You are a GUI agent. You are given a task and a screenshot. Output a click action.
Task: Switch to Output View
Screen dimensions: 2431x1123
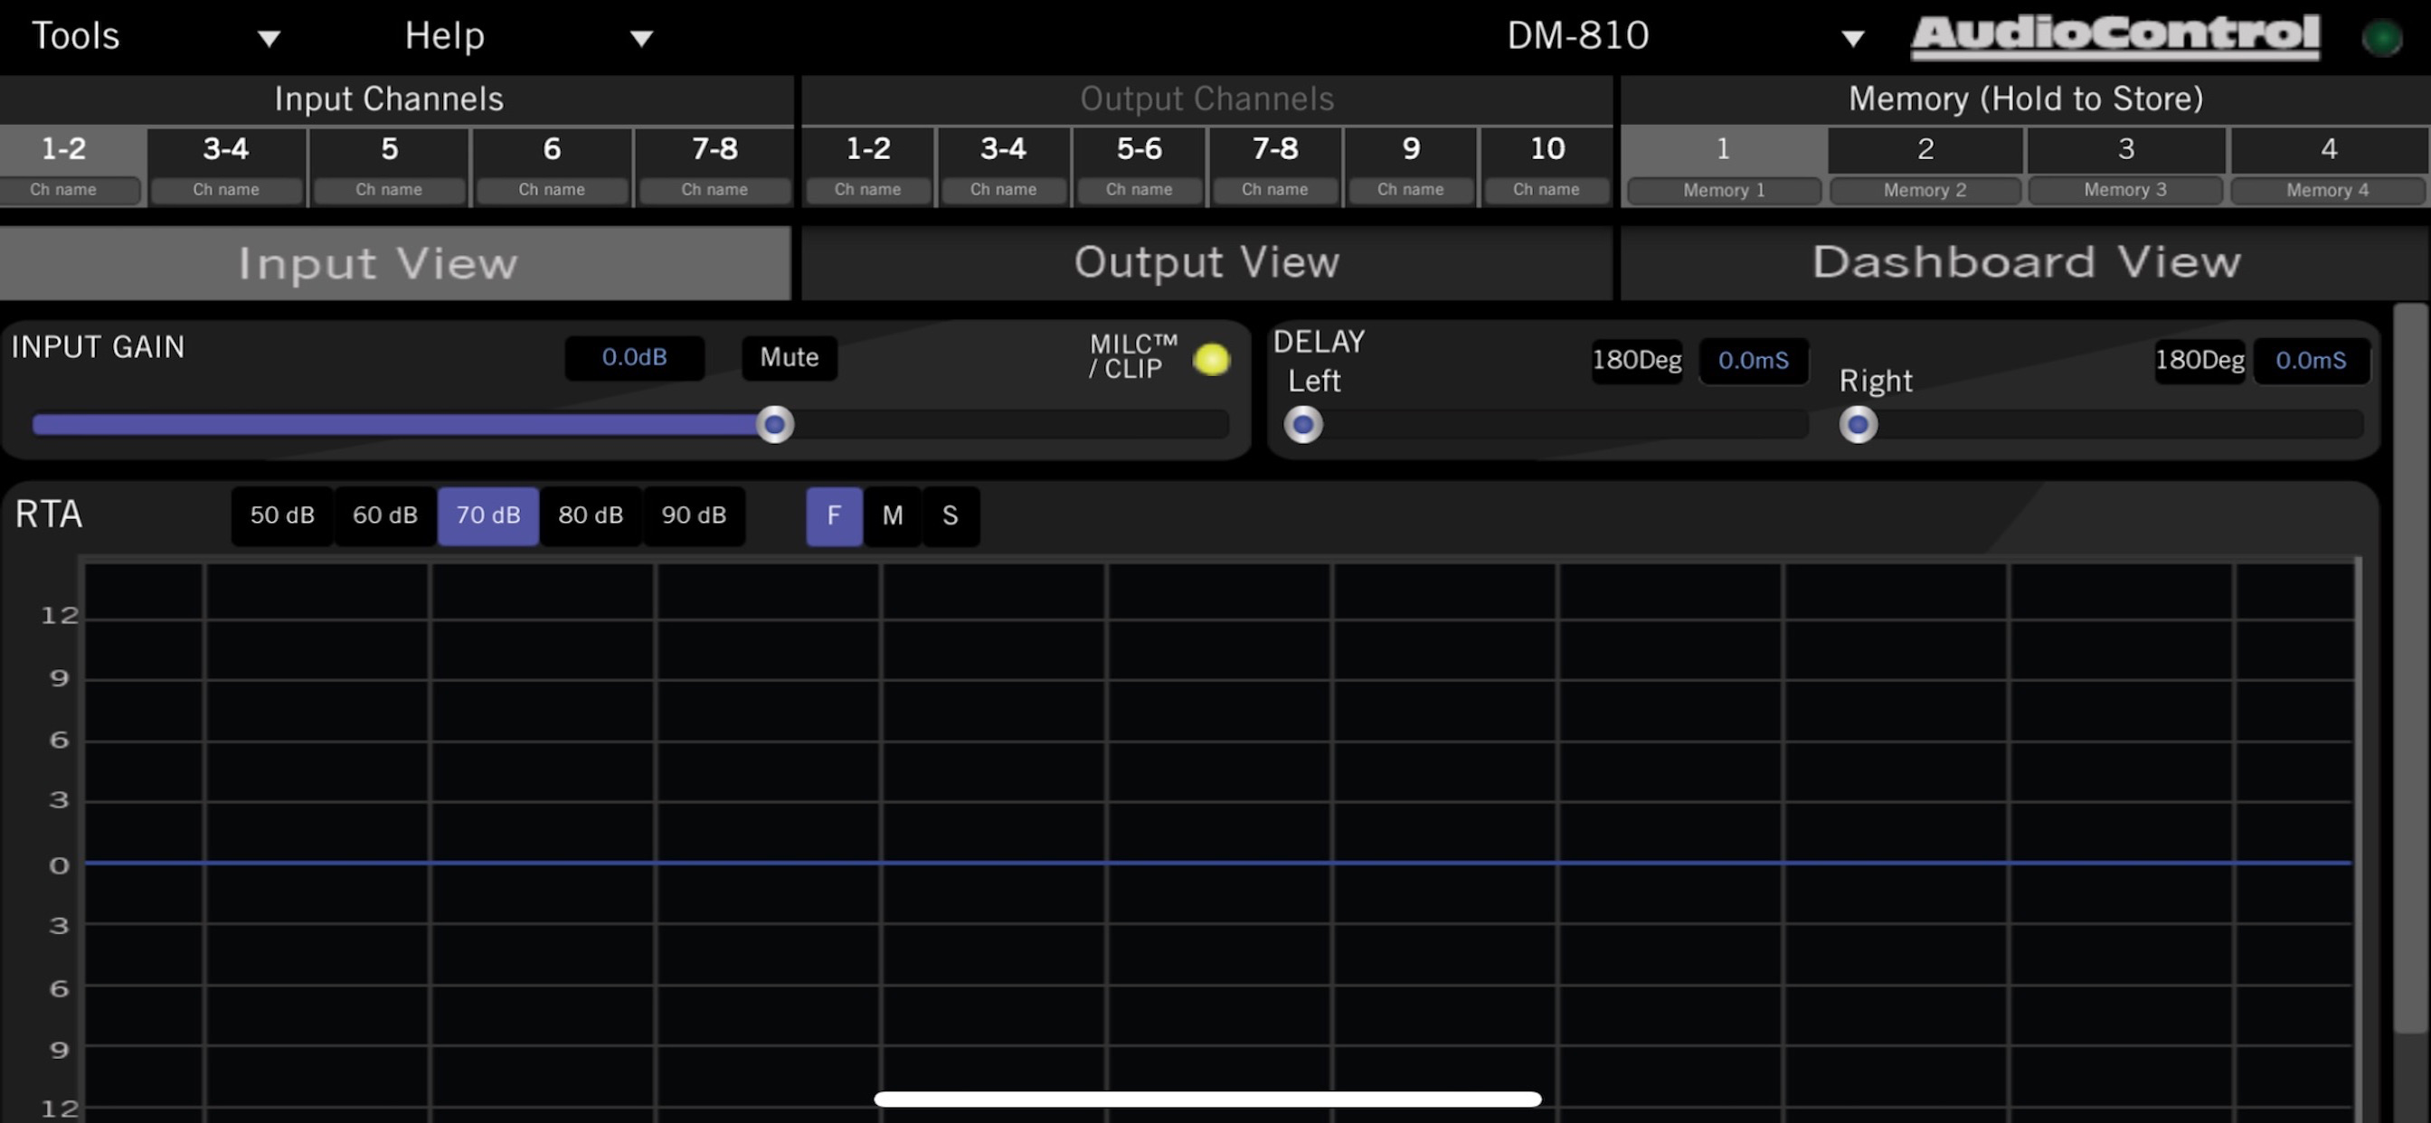(1206, 262)
